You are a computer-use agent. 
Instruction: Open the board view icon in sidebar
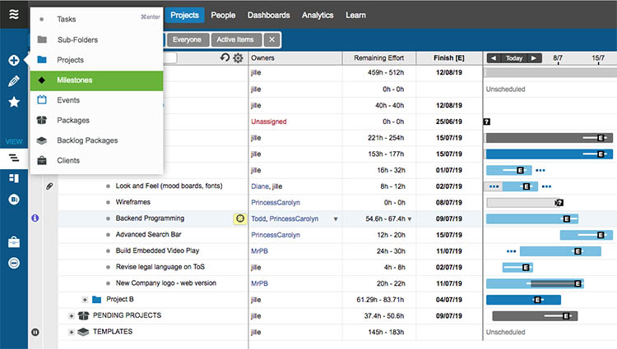14,178
